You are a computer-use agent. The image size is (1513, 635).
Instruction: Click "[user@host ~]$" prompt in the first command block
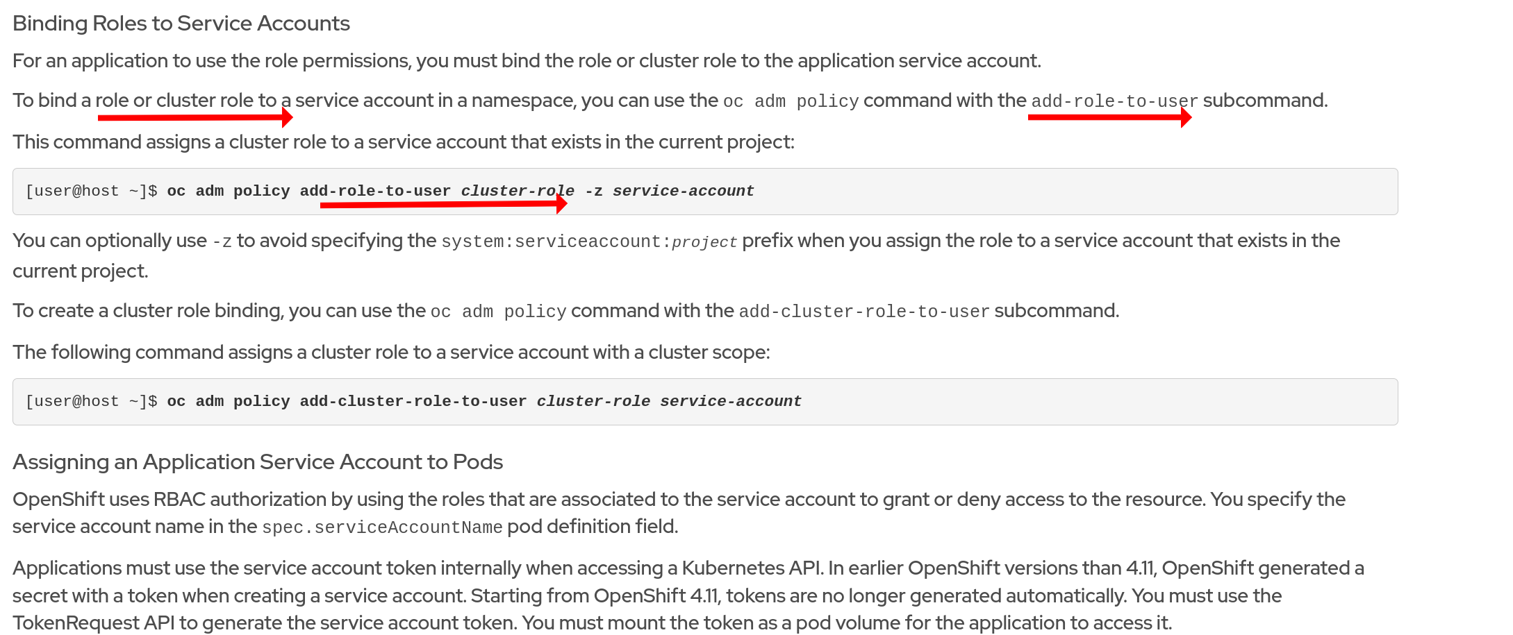(91, 191)
